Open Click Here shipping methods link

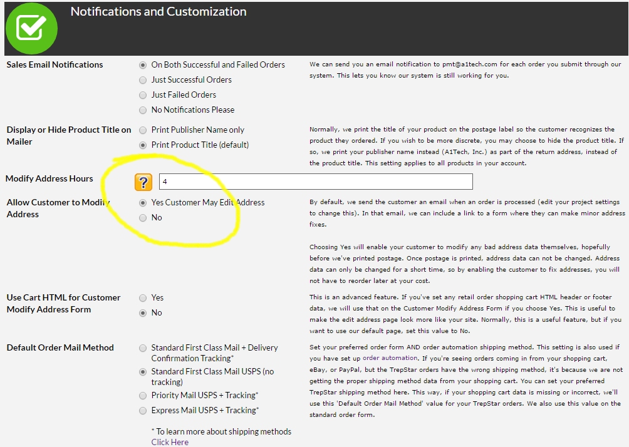[x=170, y=442]
